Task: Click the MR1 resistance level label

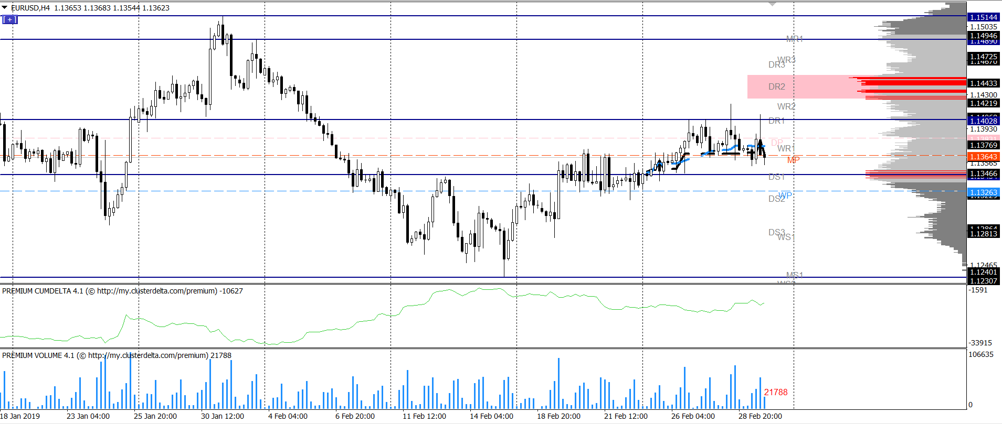Action: tap(794, 39)
